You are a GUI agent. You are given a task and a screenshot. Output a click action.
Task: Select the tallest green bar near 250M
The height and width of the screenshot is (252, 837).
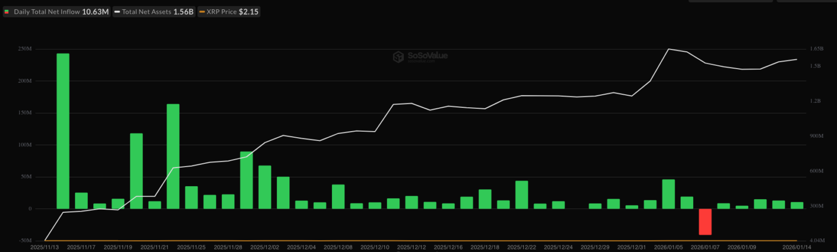(63, 131)
